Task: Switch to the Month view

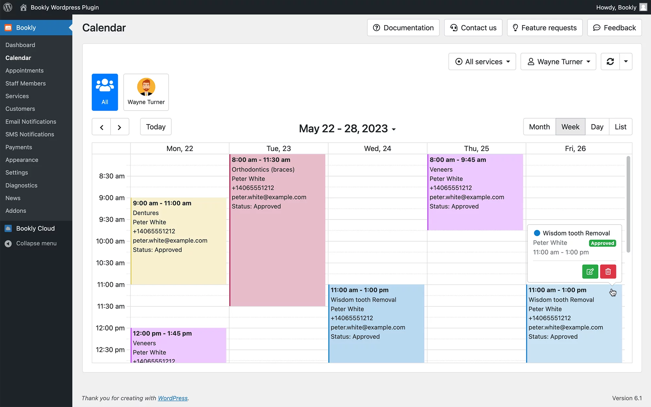Action: click(539, 127)
